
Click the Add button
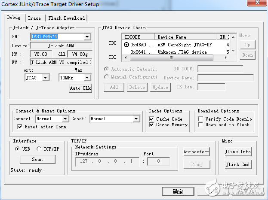pos(114,87)
